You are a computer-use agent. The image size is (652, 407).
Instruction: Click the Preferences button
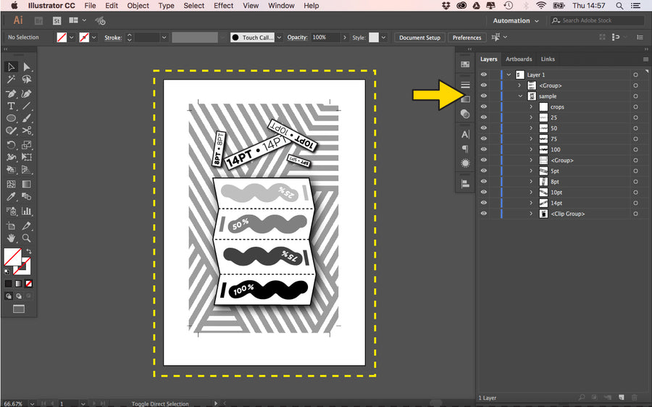click(467, 38)
